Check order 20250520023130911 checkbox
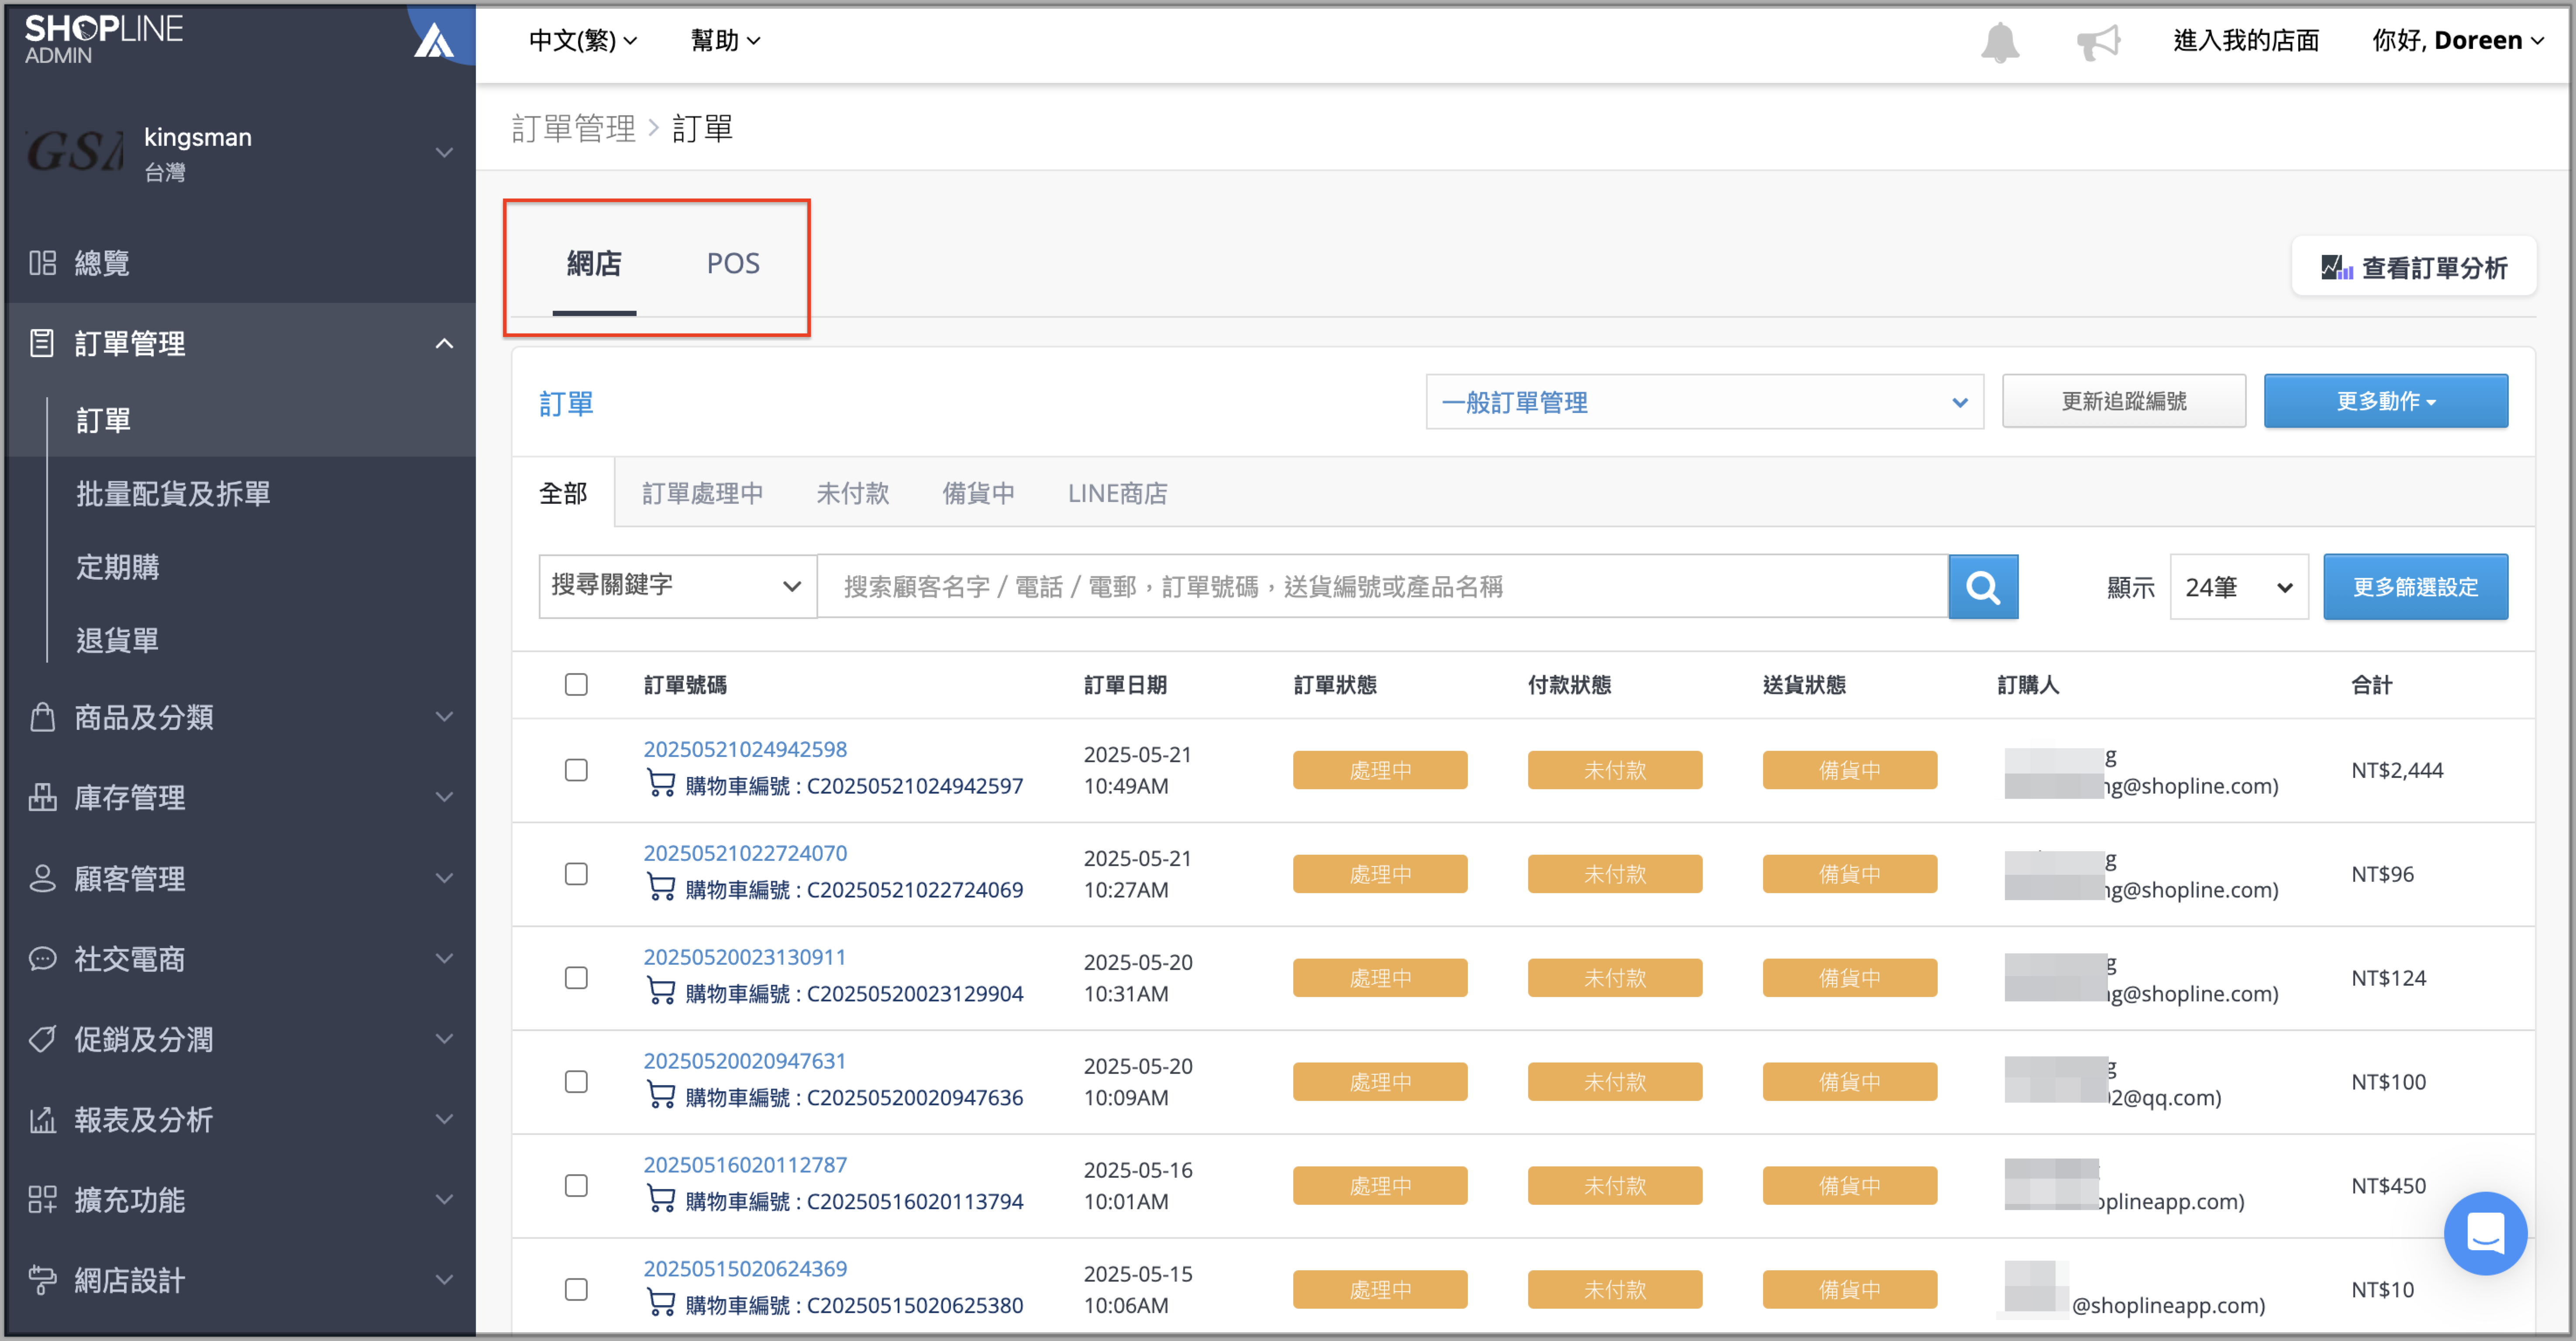The width and height of the screenshot is (2576, 1341). pos(576,978)
